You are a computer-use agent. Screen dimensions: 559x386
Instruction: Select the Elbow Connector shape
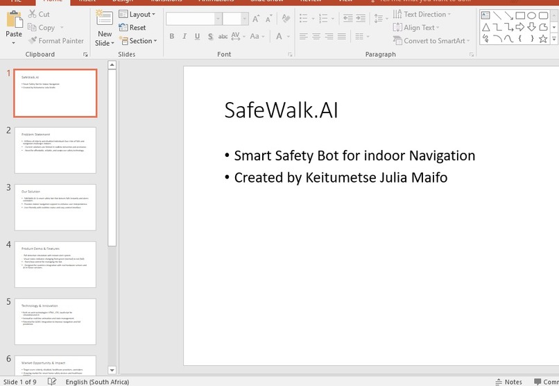[x=497, y=27]
